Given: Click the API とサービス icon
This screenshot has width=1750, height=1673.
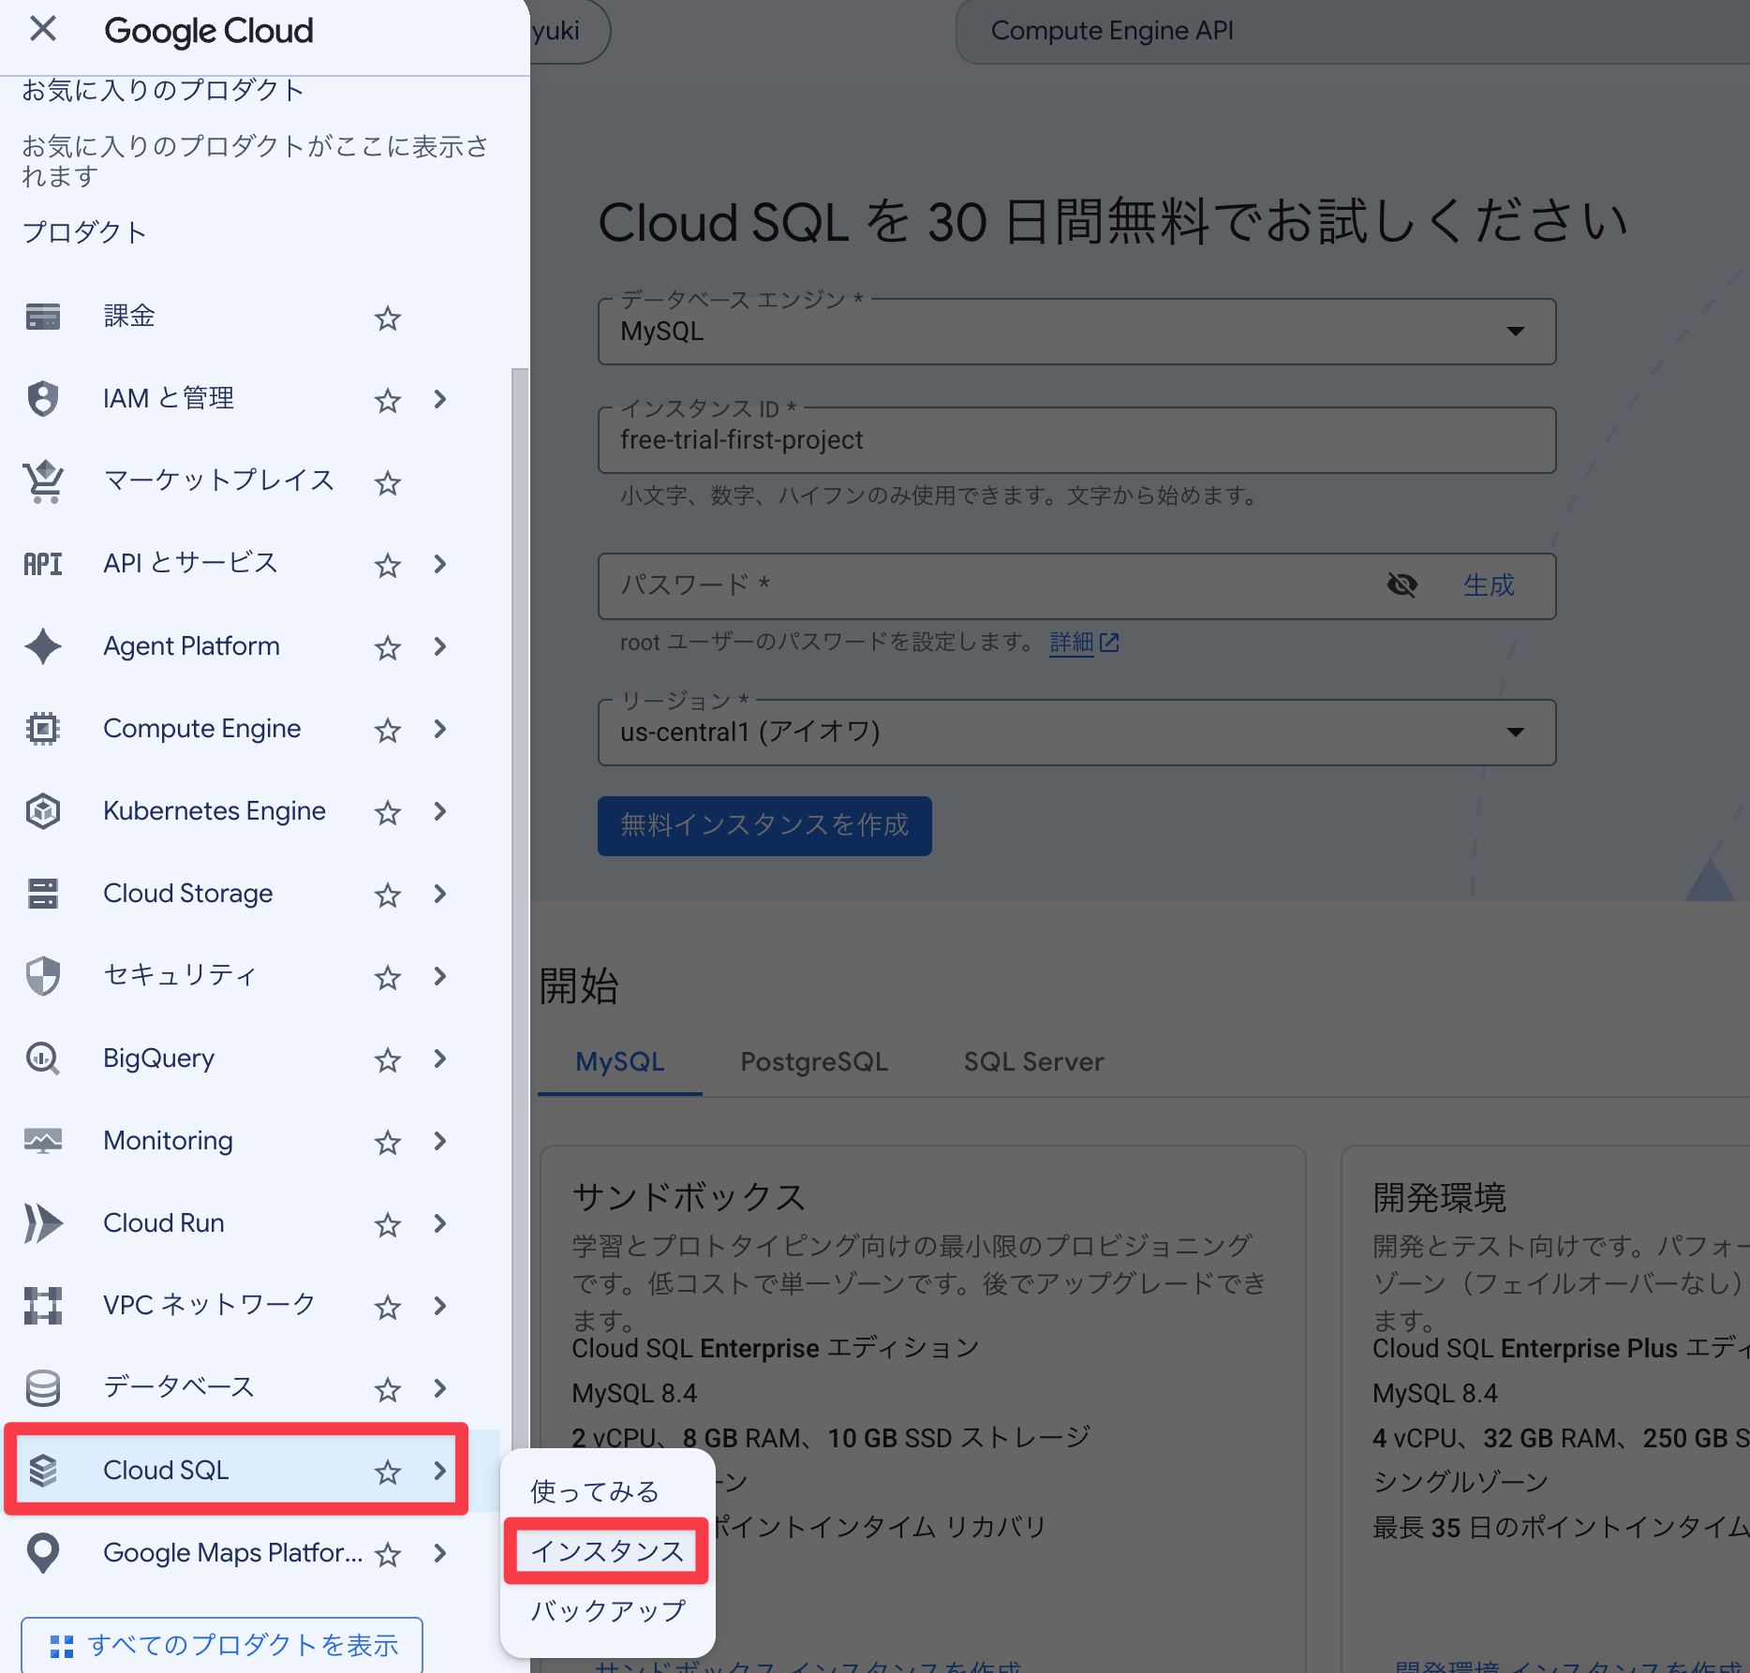Looking at the screenshot, I should click(x=43, y=564).
